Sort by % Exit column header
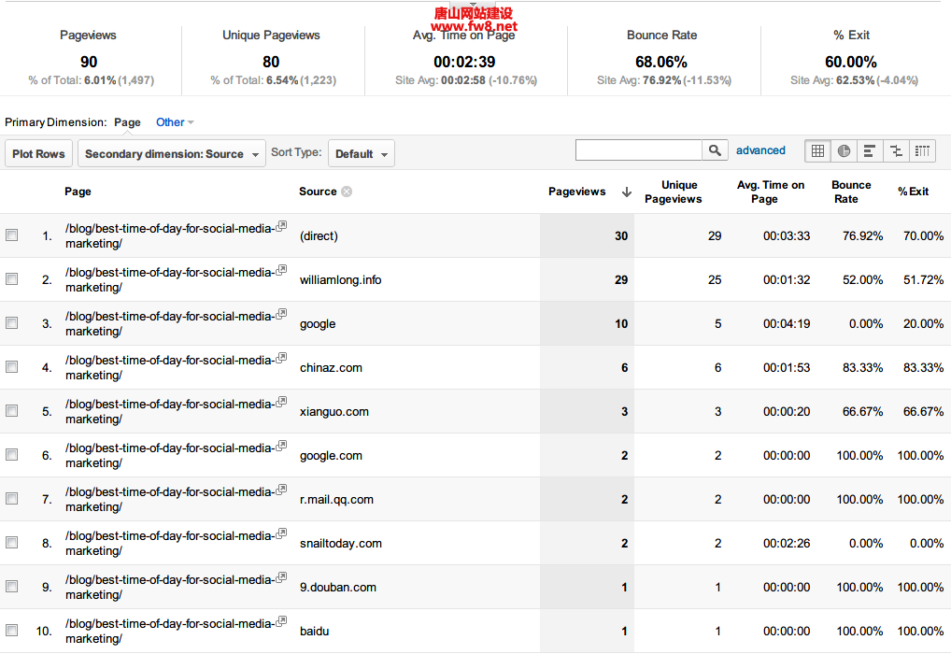The width and height of the screenshot is (951, 654). tap(913, 192)
